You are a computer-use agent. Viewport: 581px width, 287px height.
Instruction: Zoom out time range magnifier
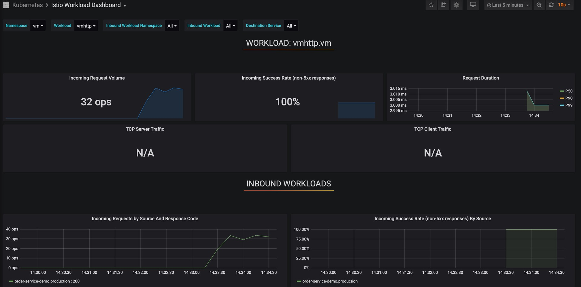[539, 5]
